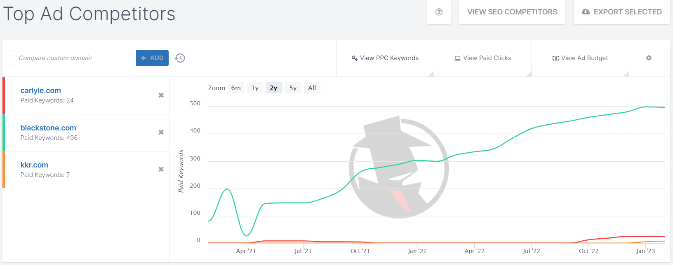
Task: Open the kkr.com link
Action: tap(34, 165)
